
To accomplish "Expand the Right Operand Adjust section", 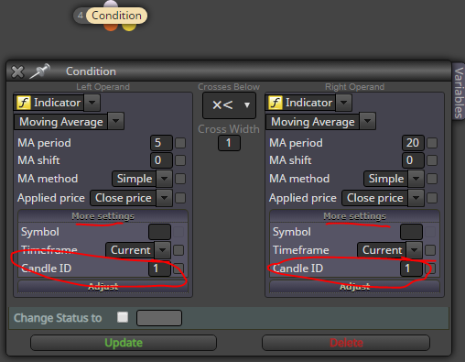I will 354,287.
